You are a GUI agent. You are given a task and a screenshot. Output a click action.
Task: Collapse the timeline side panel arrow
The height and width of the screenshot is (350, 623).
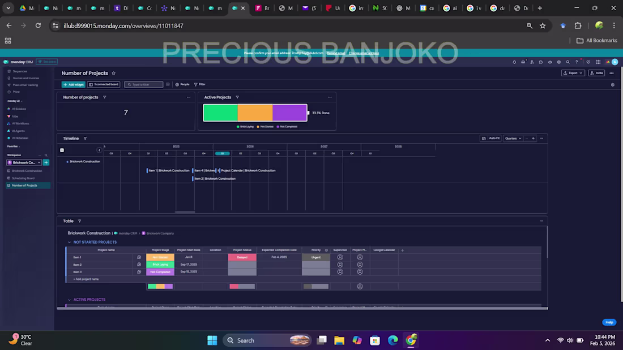pos(99,150)
